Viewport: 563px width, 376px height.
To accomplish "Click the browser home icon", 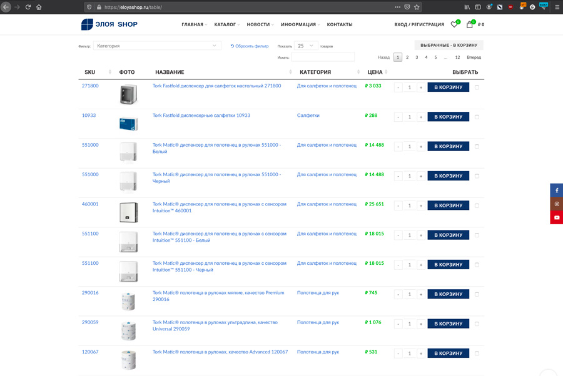I will [39, 7].
